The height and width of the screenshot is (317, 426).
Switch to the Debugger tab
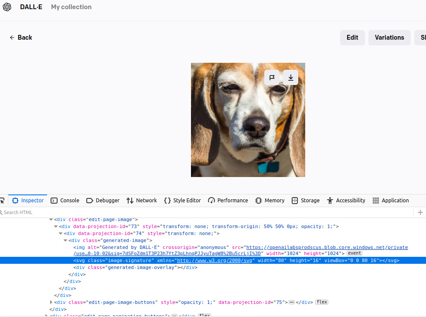click(103, 201)
